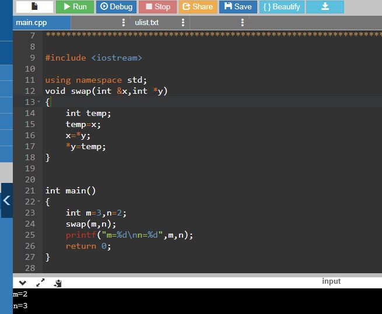Switch to the main.cpp tab

tap(32, 23)
